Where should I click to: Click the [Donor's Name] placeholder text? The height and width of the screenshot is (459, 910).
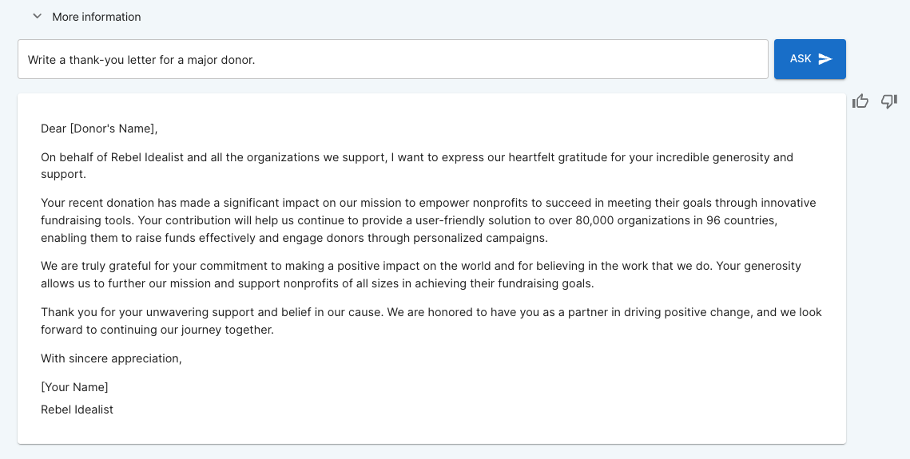coord(113,129)
